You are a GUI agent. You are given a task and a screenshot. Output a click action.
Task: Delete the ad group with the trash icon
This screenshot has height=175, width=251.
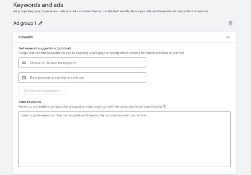click(230, 23)
